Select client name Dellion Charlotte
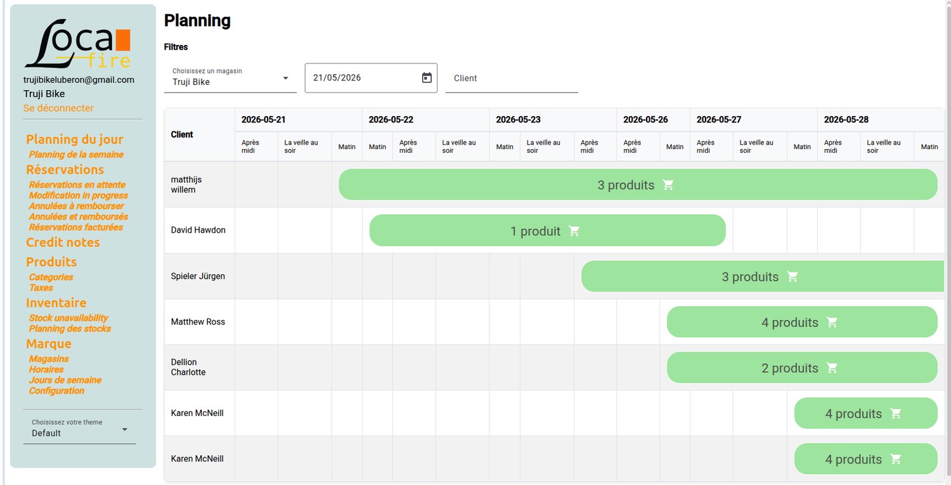 pyautogui.click(x=188, y=367)
